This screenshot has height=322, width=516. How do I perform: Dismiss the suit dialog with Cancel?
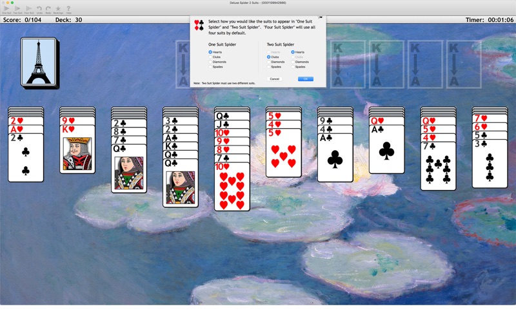point(275,79)
